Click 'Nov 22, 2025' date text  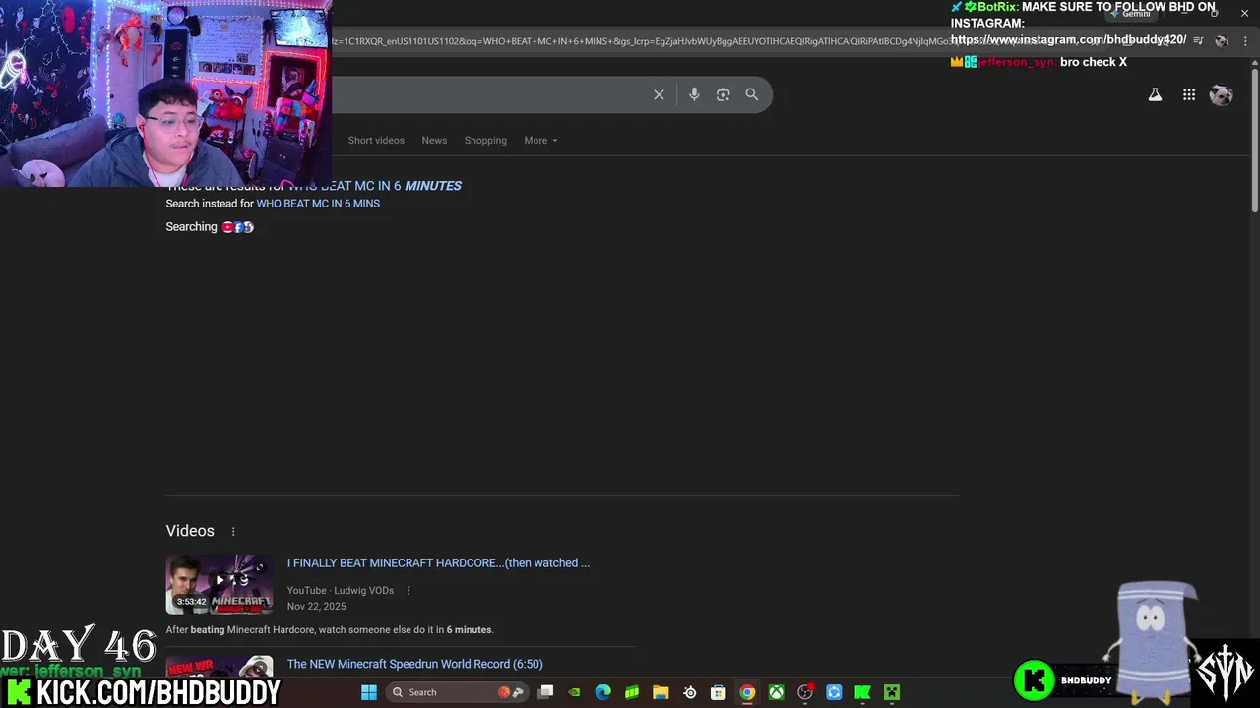point(316,607)
